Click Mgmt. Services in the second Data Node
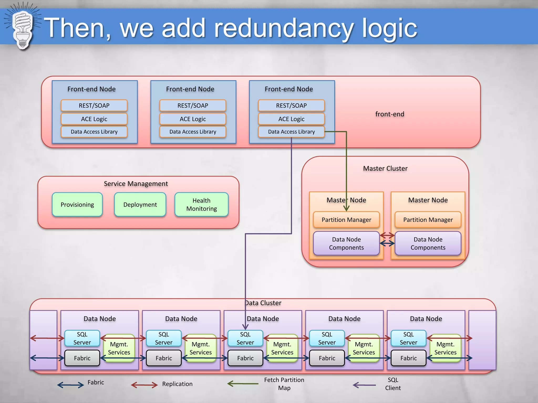 201,348
